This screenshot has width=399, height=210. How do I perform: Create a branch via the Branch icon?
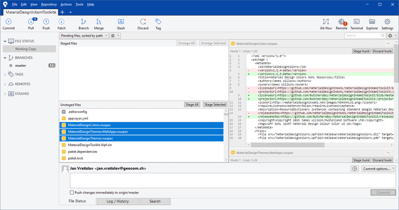click(83, 24)
